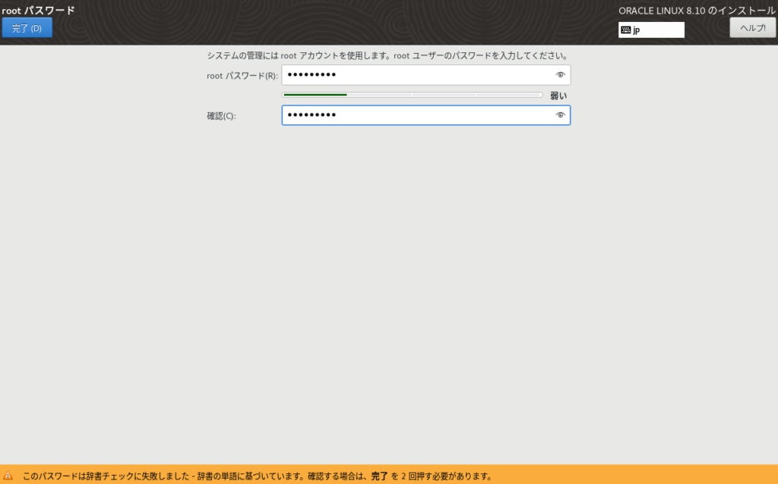
Task: Click the green filled password strength segment
Action: pyautogui.click(x=315, y=95)
